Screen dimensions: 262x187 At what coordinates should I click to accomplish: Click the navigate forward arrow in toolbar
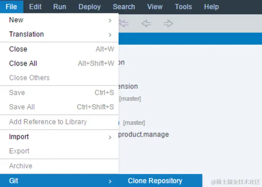click(x=168, y=24)
